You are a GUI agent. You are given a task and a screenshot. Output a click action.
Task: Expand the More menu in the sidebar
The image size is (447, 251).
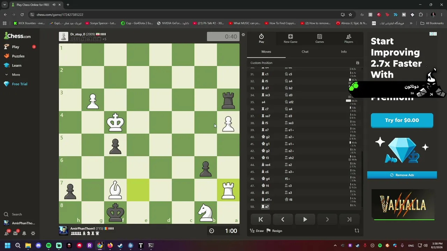pos(16,75)
